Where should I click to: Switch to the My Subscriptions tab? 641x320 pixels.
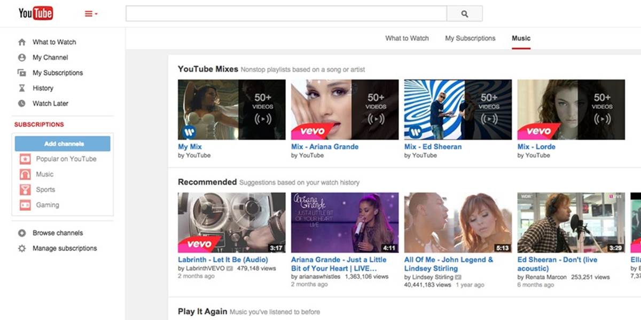point(470,38)
